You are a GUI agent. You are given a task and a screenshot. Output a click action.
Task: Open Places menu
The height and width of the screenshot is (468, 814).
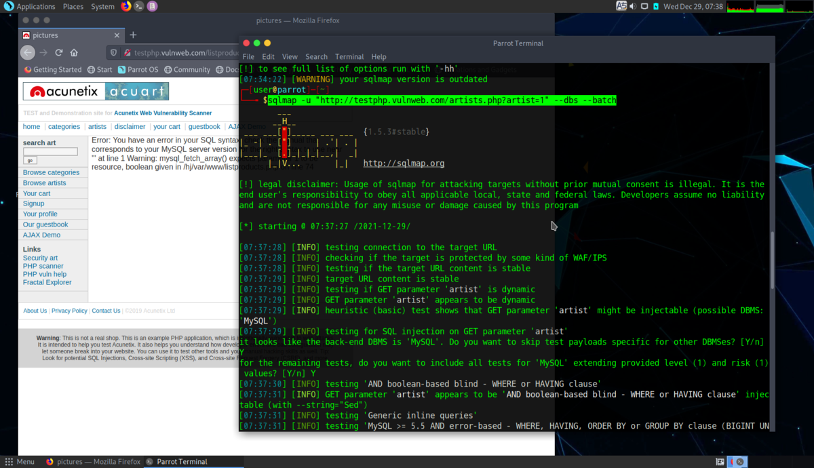point(73,6)
